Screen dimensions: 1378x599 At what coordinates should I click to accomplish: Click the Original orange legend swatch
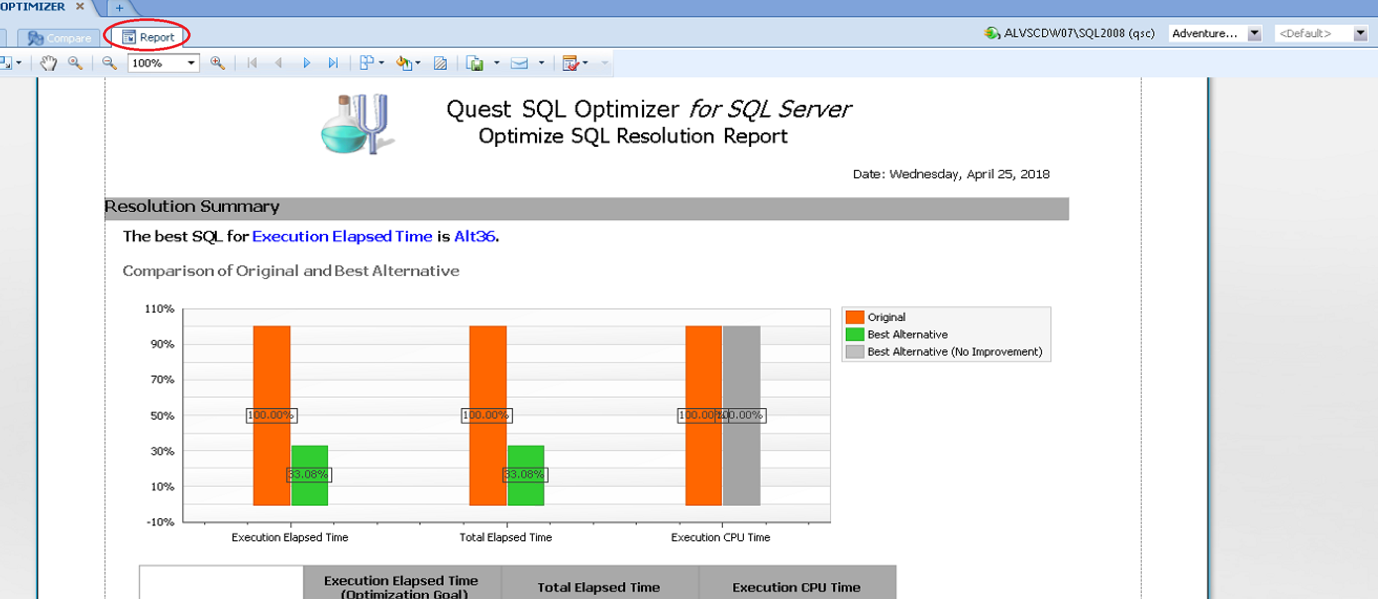coord(854,317)
